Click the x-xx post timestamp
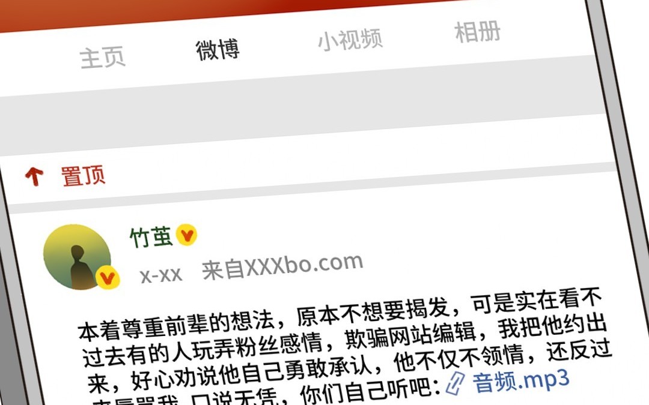 [x=160, y=275]
